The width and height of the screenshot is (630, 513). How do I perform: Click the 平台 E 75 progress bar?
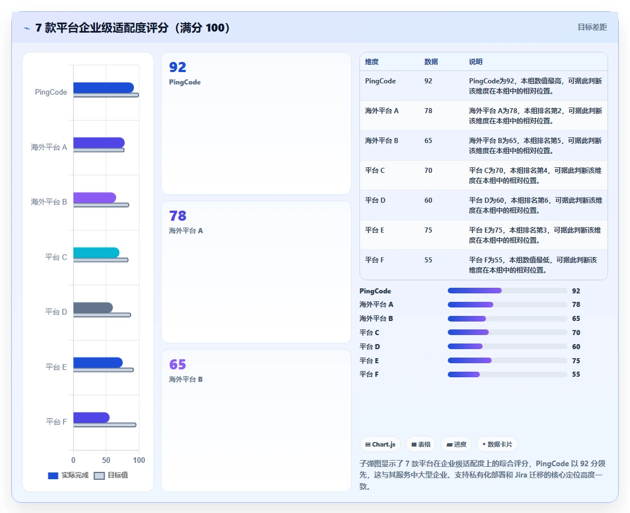[507, 360]
